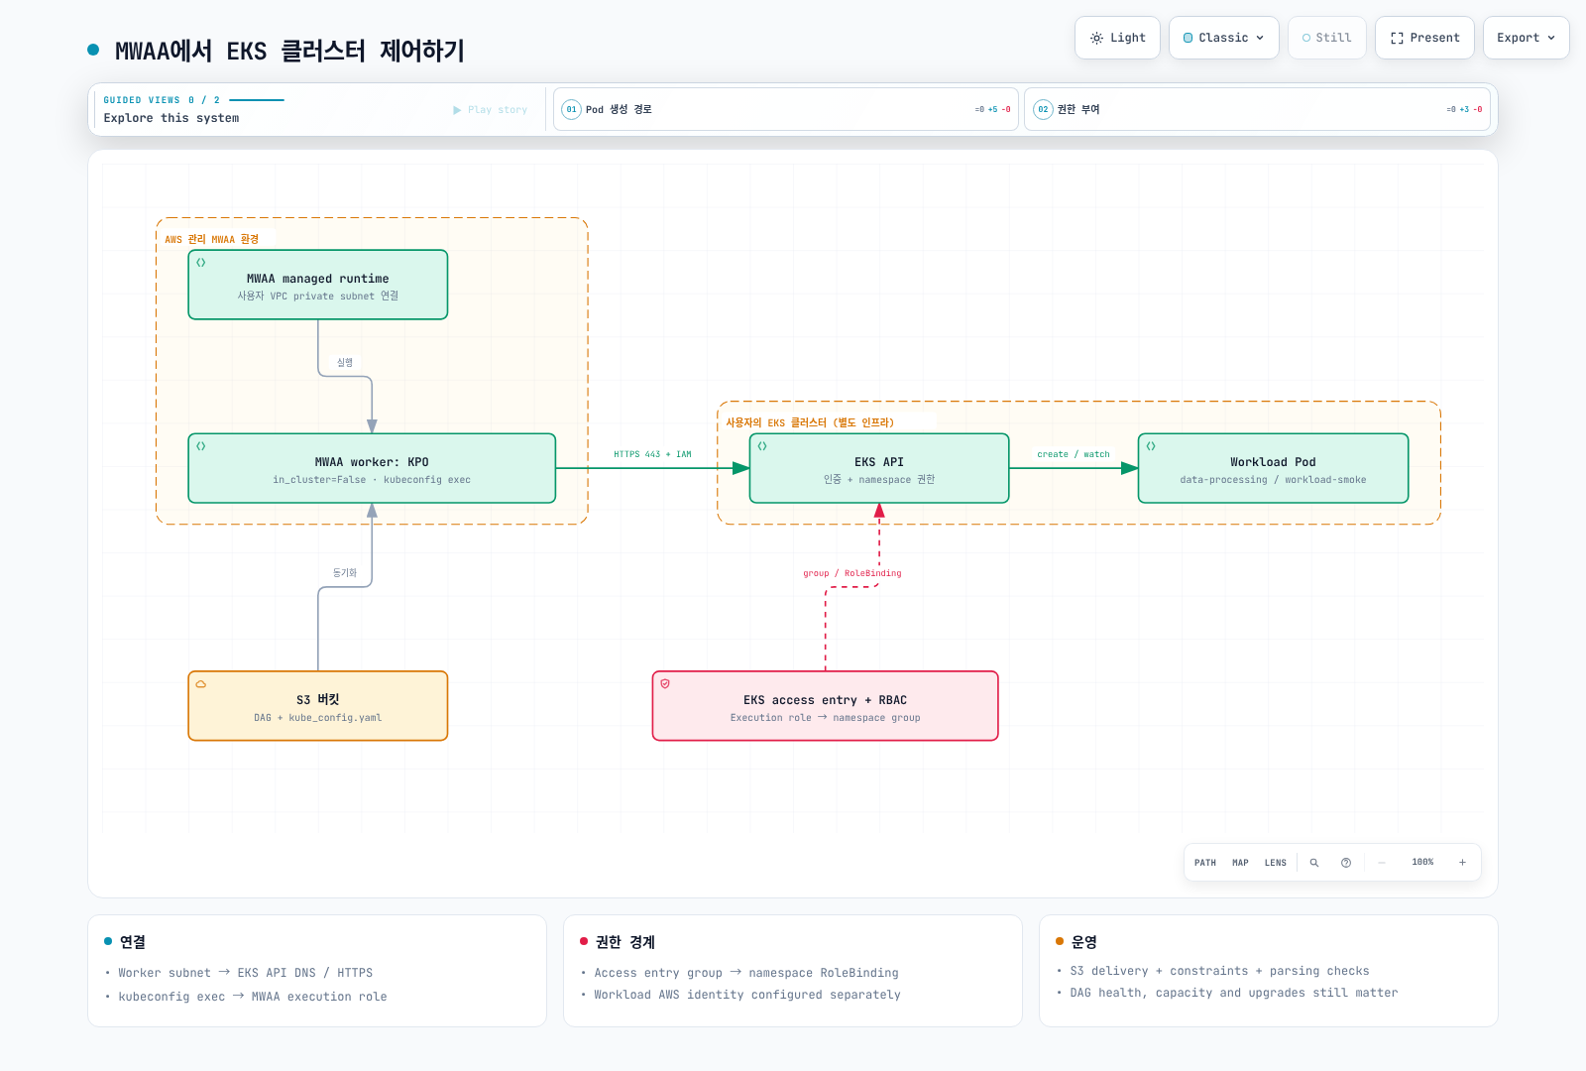This screenshot has height=1071, width=1586.
Task: Click the code icon on EKS API node
Action: (762, 446)
